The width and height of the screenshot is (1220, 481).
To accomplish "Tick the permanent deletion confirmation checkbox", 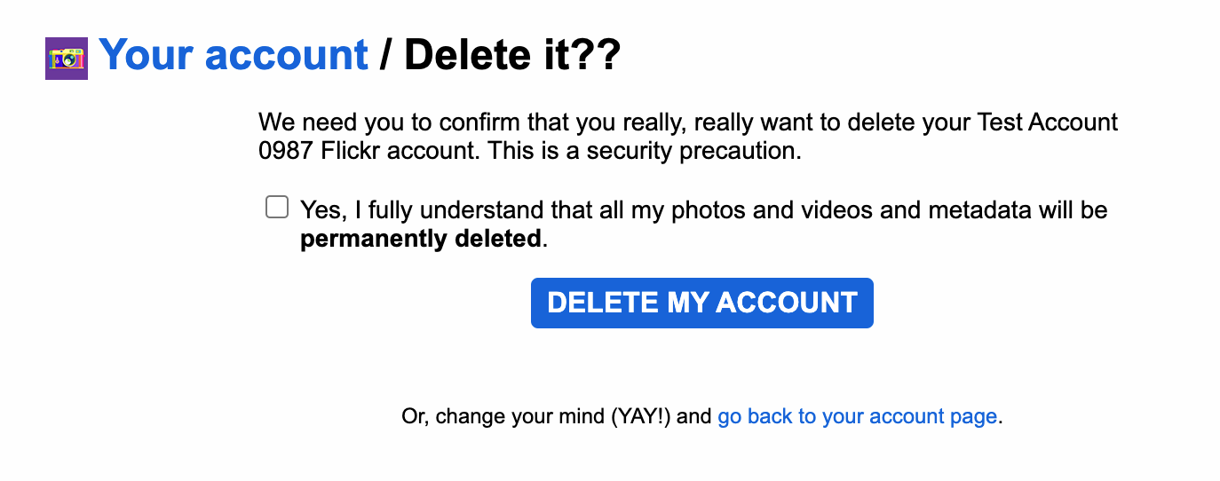I will 277,208.
